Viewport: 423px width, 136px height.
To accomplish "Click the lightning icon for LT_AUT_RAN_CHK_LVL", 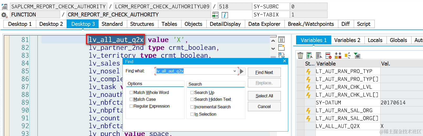I will (309, 87).
